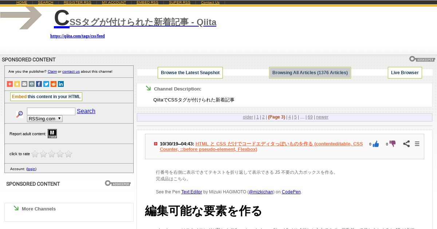Screen dimensions: 437x229
Task: Share channel via the email icon
Action: 24,84
